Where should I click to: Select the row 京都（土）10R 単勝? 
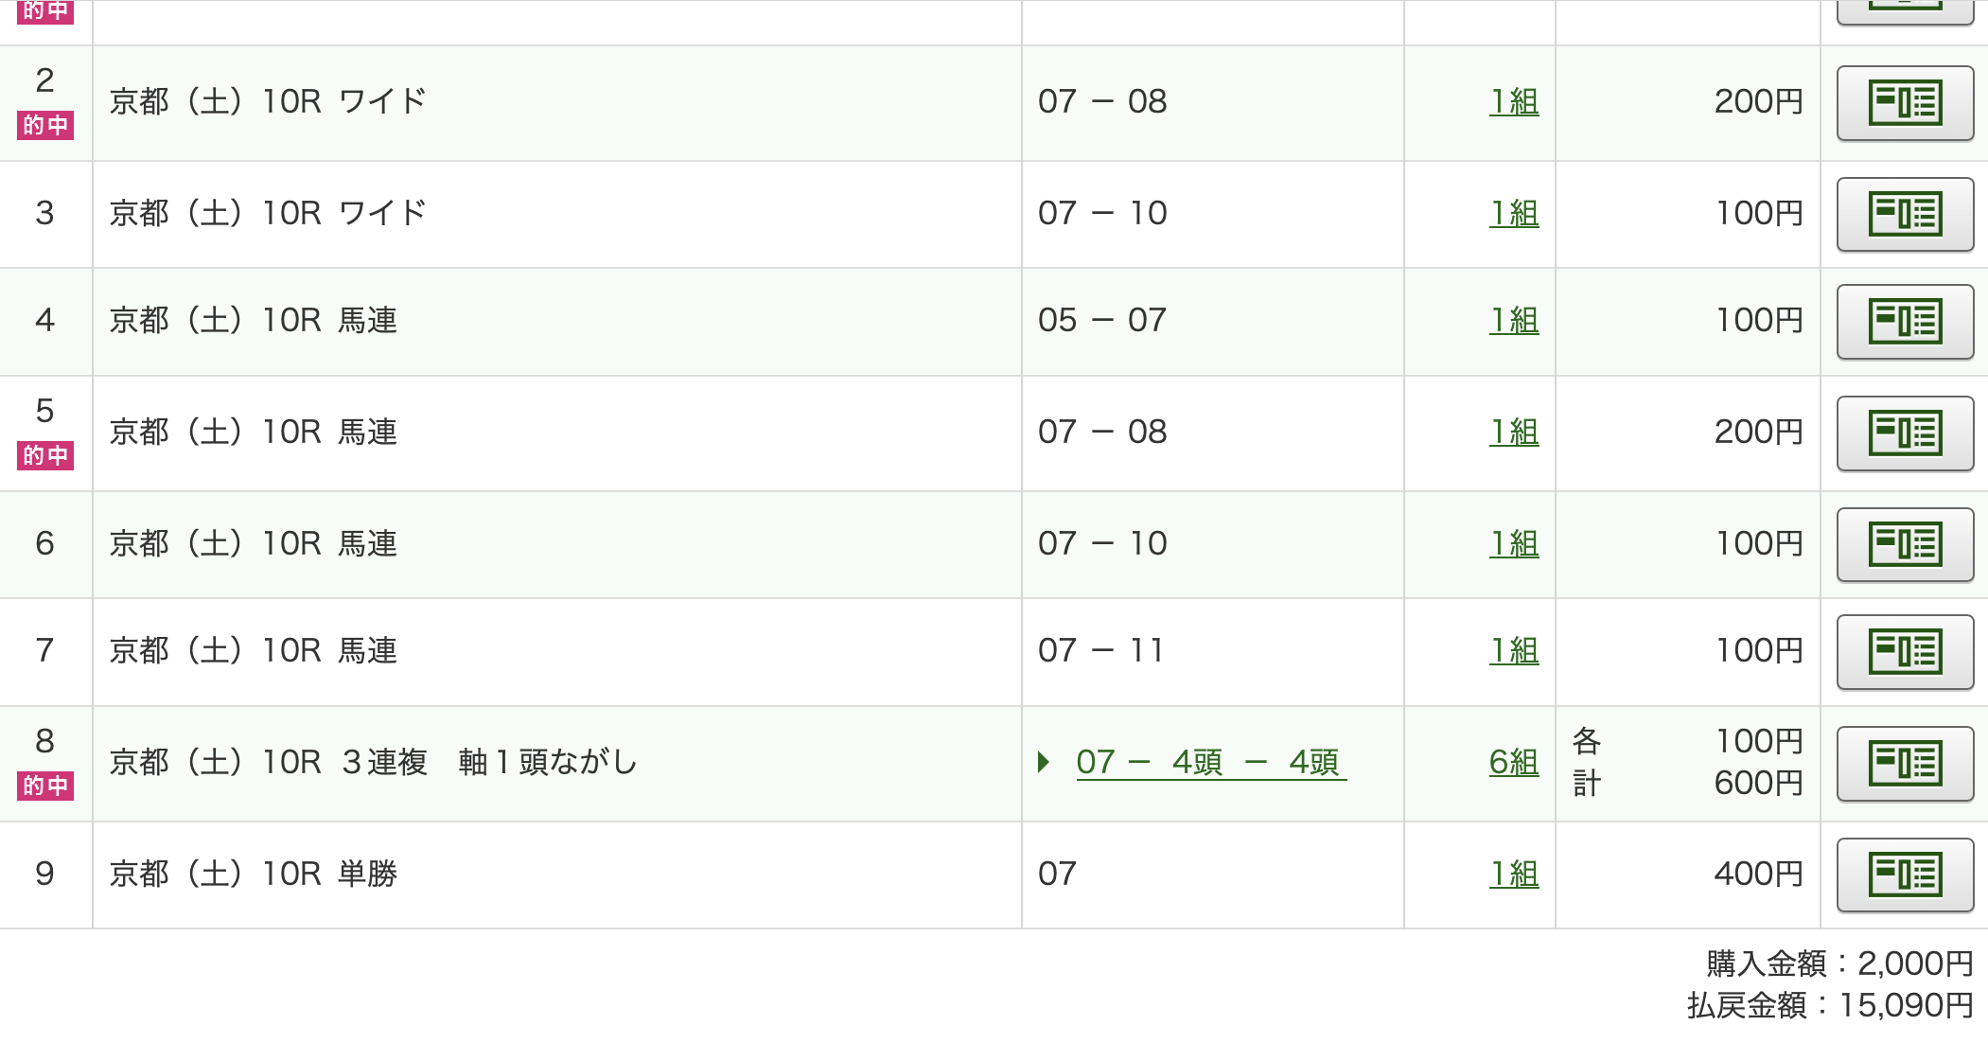(994, 875)
